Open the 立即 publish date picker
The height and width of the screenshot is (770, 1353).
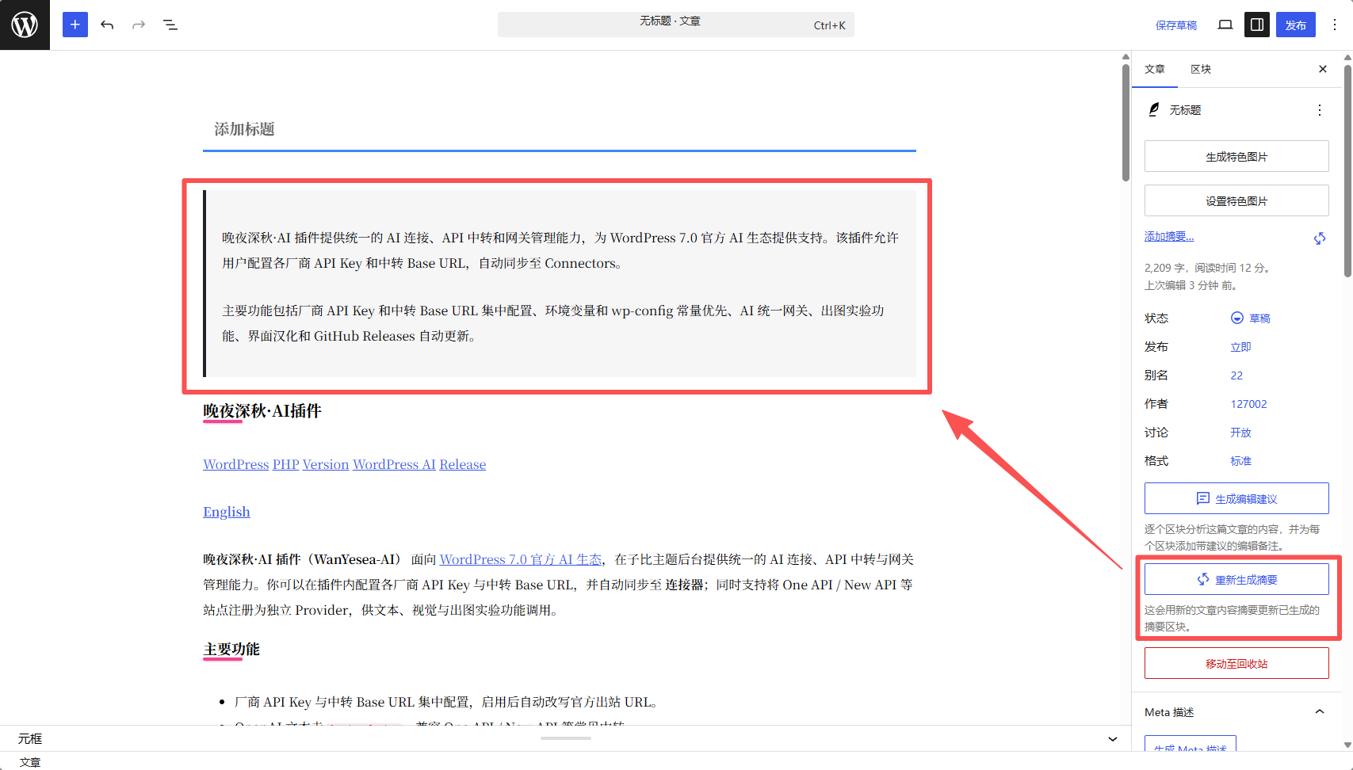click(x=1240, y=347)
